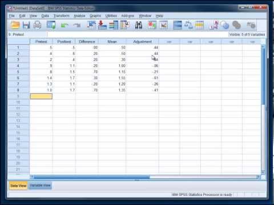Open the Split File tool
Image resolution: width=274 pixels, height=205 pixels.
point(178,25)
